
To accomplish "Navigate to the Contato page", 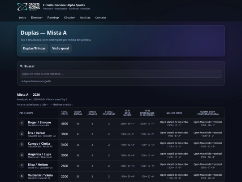I will click(x=101, y=18).
